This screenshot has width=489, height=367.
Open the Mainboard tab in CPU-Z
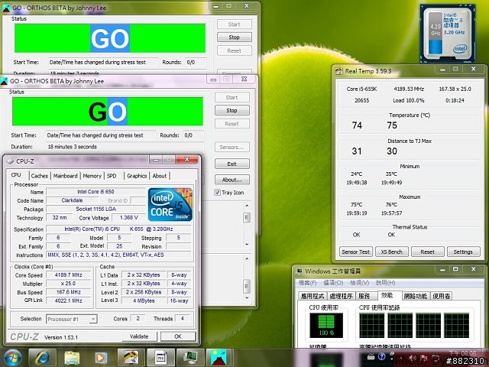pyautogui.click(x=65, y=176)
